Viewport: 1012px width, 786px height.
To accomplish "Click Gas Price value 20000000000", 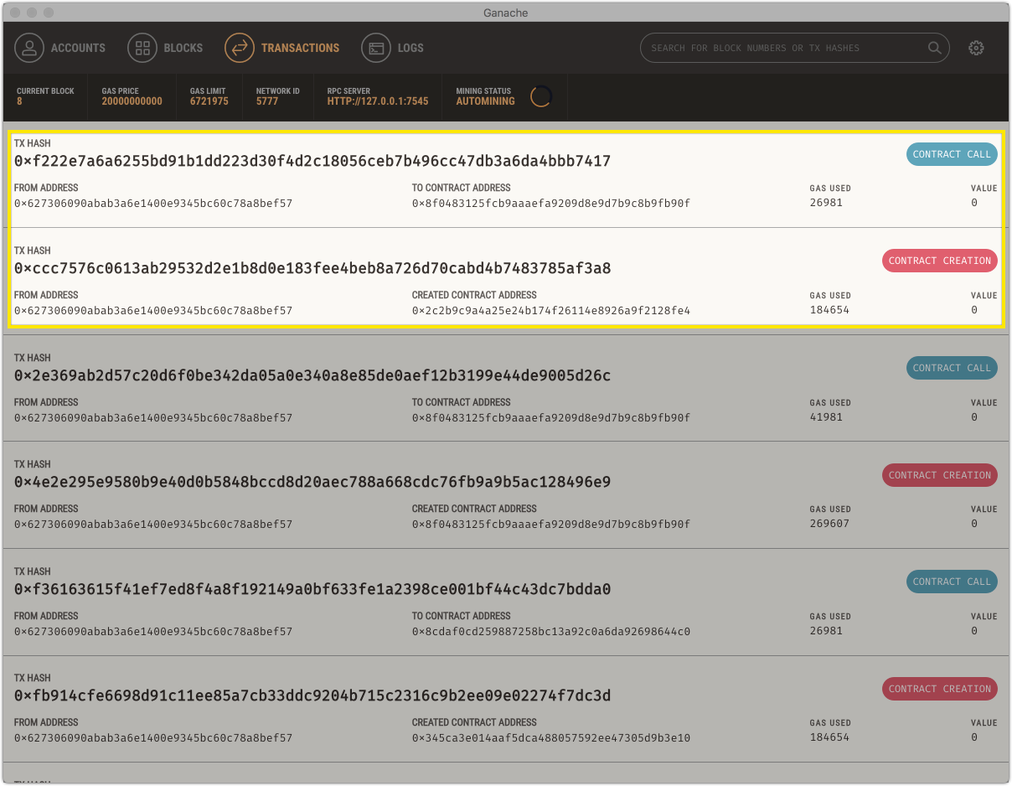I will [132, 101].
